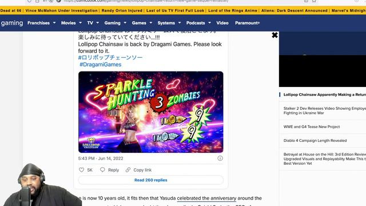Click the gaming site logo
This screenshot has width=366, height=206.
[11, 23]
